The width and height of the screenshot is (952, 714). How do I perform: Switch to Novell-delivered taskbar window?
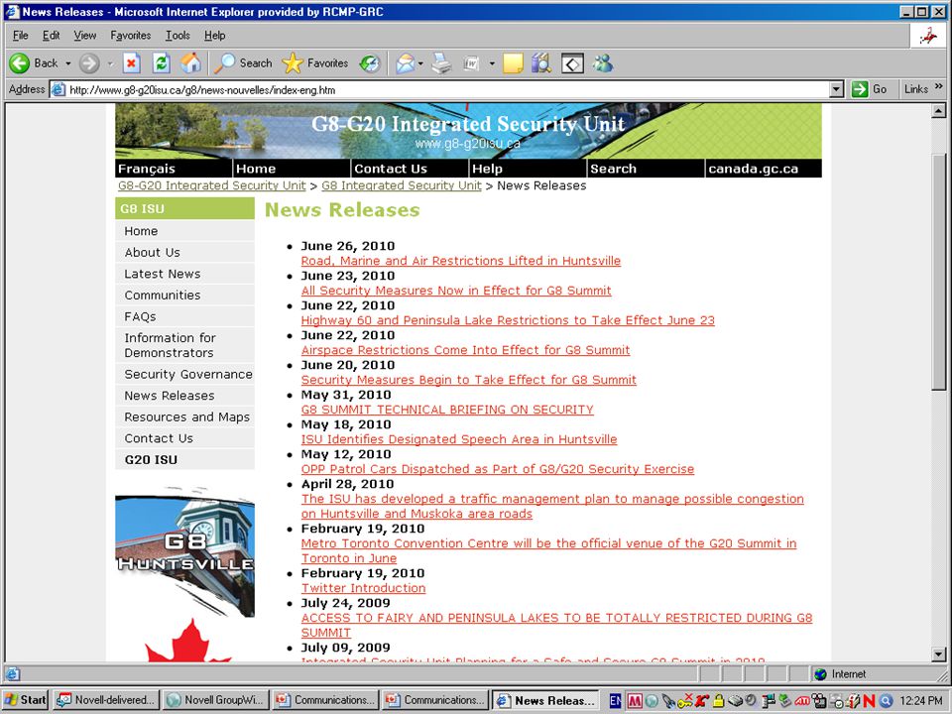click(106, 700)
